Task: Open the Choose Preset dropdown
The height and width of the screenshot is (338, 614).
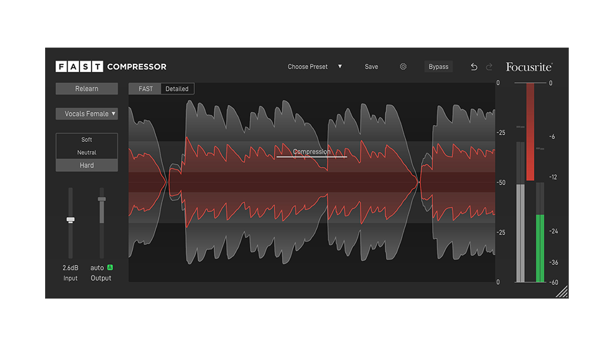Action: [x=308, y=66]
